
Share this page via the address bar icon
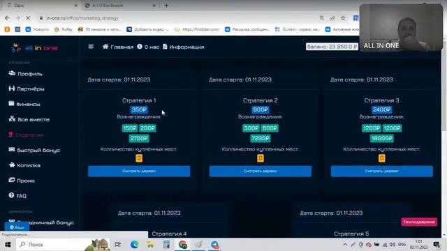coord(332,18)
